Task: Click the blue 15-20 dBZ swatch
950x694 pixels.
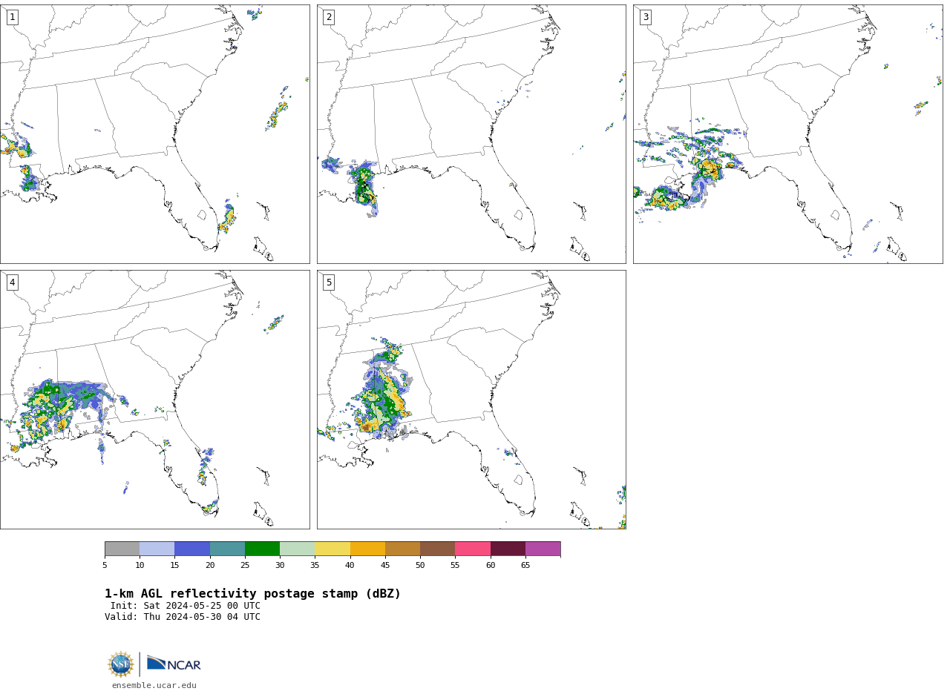Action: tap(192, 549)
